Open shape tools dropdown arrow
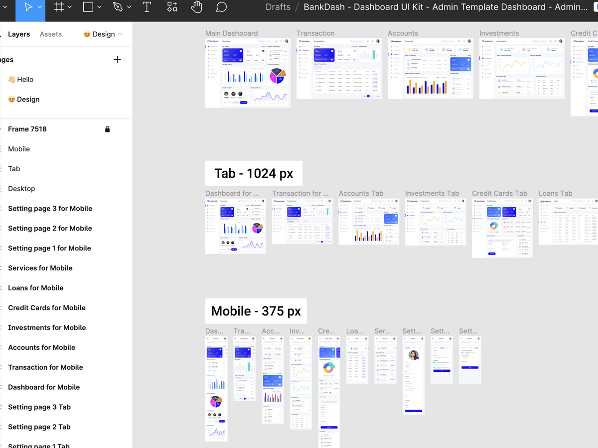Image resolution: width=598 pixels, height=448 pixels. pos(99,7)
